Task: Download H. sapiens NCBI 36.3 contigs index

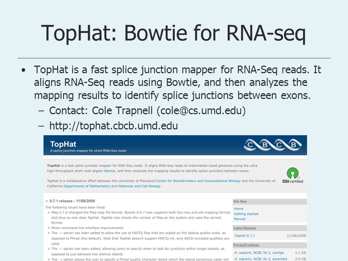Action: pos(259,253)
